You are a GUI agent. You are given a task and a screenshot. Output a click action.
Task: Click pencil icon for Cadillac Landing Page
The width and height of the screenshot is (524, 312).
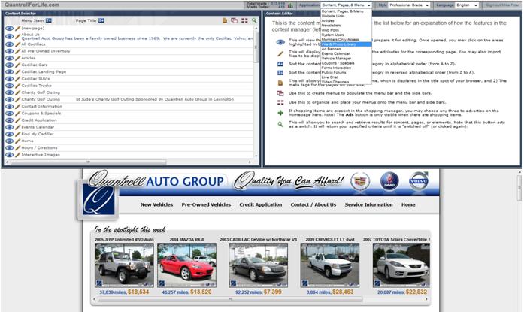pos(18,72)
